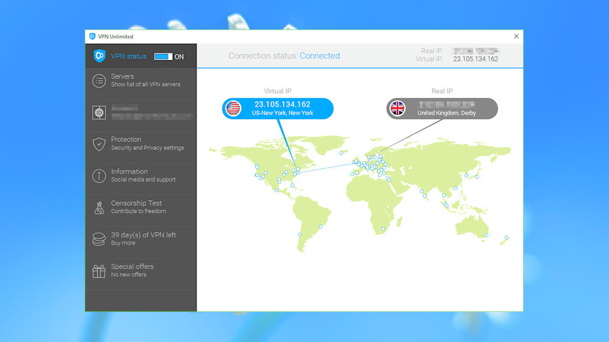Viewport: 609px width, 342px height.
Task: Select the server dot in Australia
Action: (x=487, y=235)
